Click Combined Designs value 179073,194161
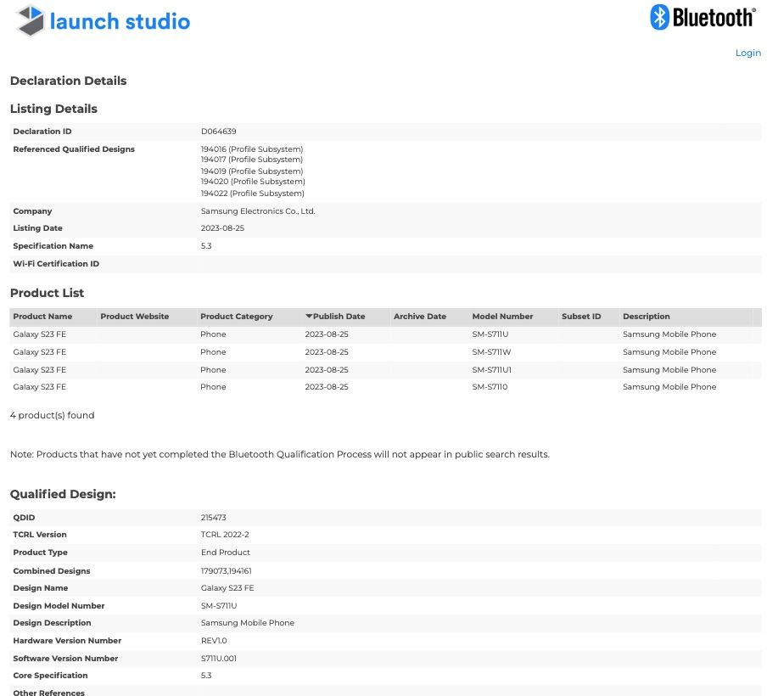This screenshot has width=767, height=696. coord(226,571)
